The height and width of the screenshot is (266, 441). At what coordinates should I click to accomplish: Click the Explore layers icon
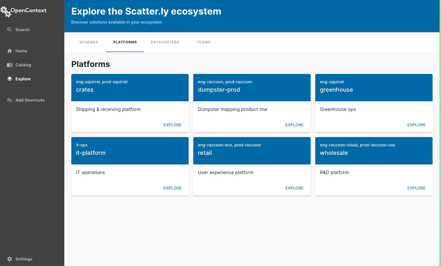tap(10, 79)
